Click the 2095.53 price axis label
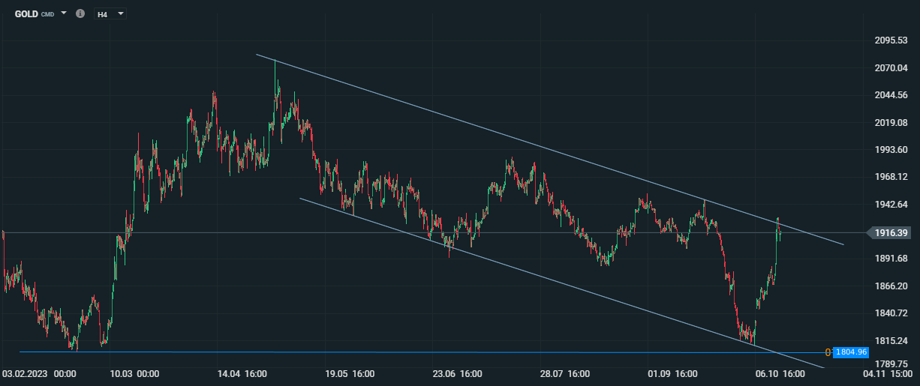This screenshot has height=386, width=920. point(891,40)
